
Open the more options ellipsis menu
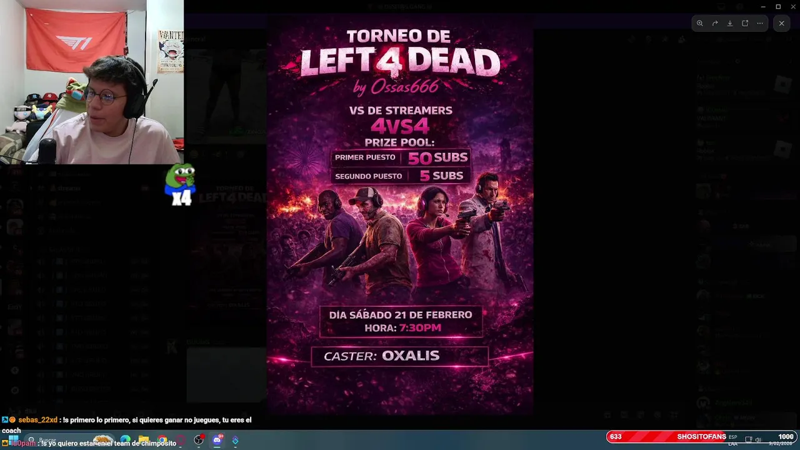[x=760, y=23]
